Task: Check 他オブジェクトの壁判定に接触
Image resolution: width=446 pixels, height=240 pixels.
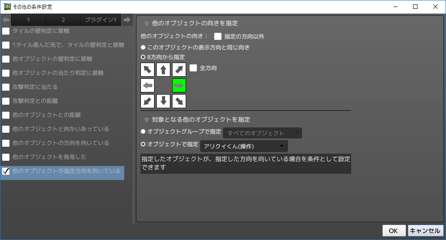Action: pyautogui.click(x=6, y=59)
